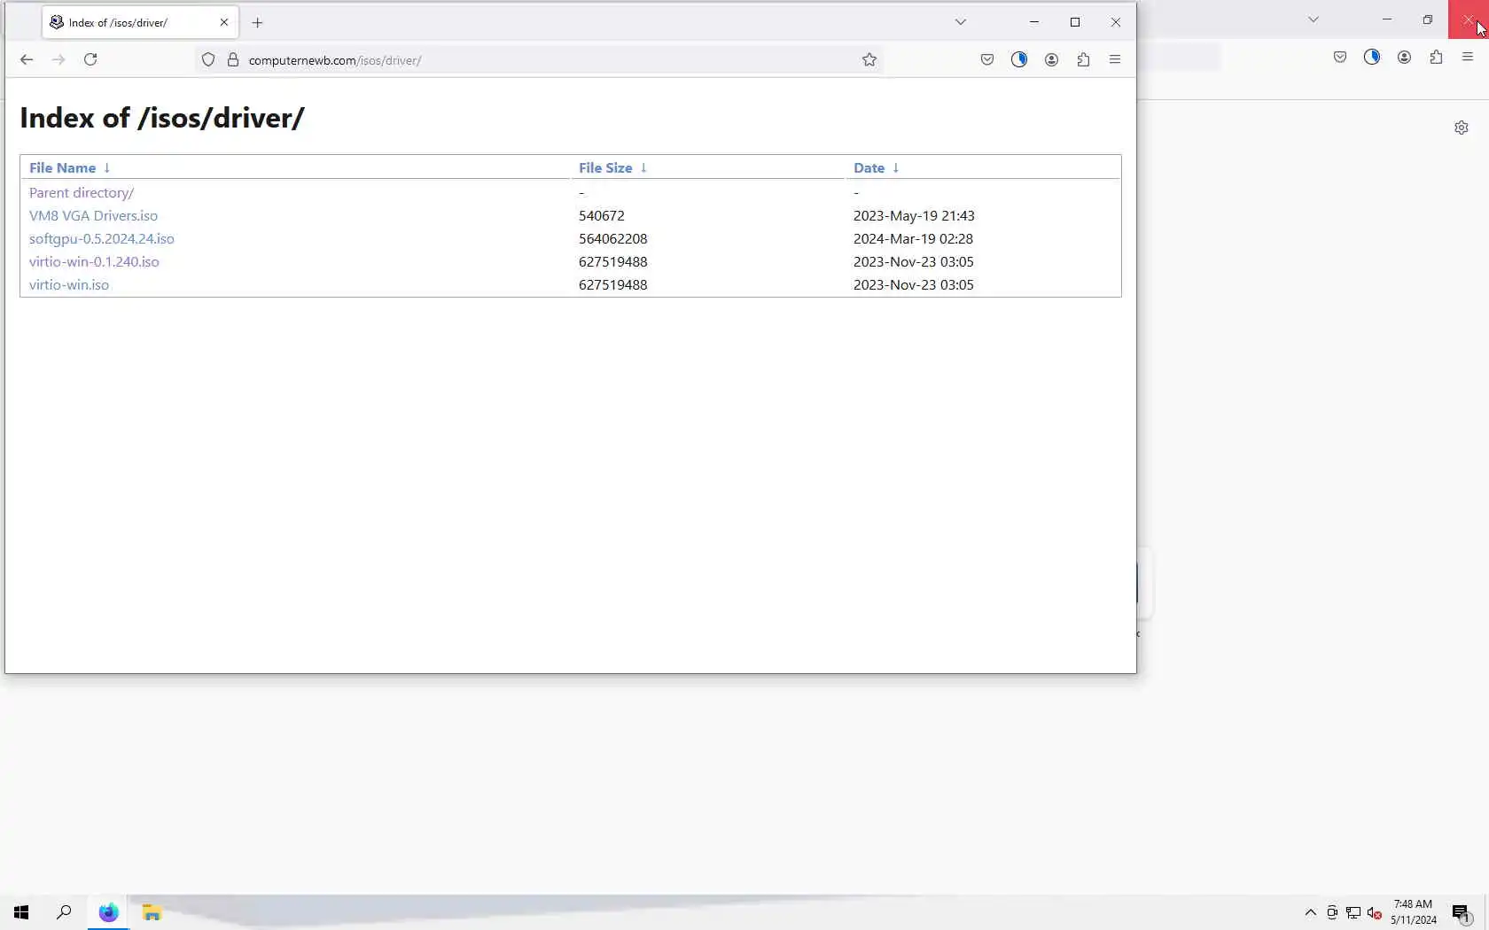Image resolution: width=1489 pixels, height=930 pixels.
Task: Open the tracking protection shield in the address bar
Action: click(208, 59)
